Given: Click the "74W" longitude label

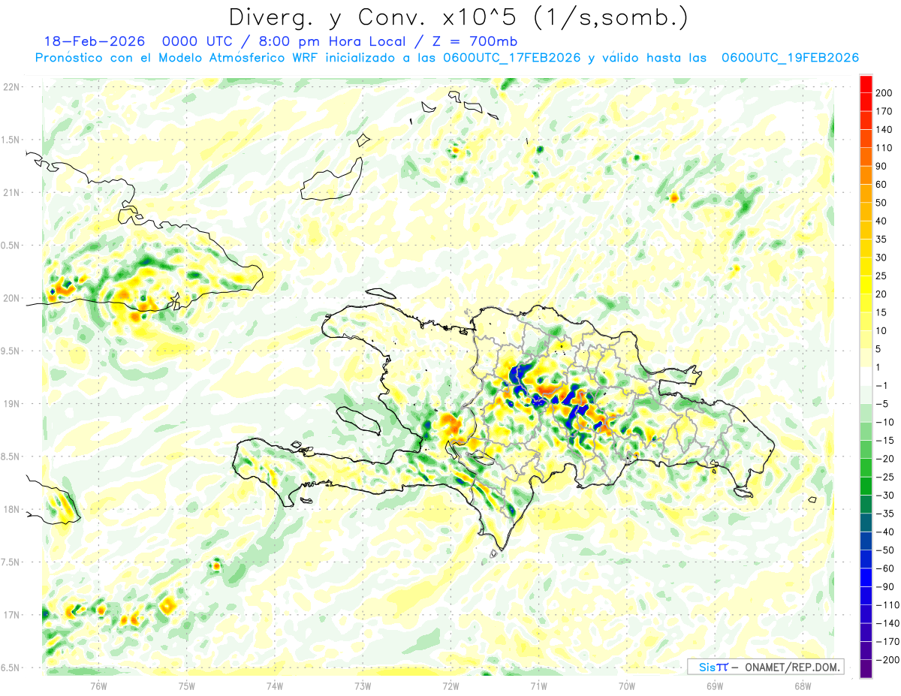Looking at the screenshot, I should tap(275, 685).
